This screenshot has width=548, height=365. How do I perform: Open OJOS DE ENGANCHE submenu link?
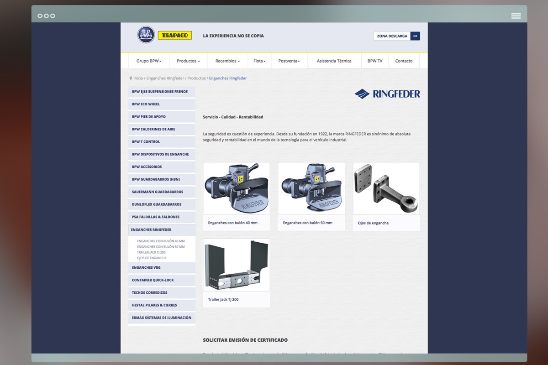point(152,258)
